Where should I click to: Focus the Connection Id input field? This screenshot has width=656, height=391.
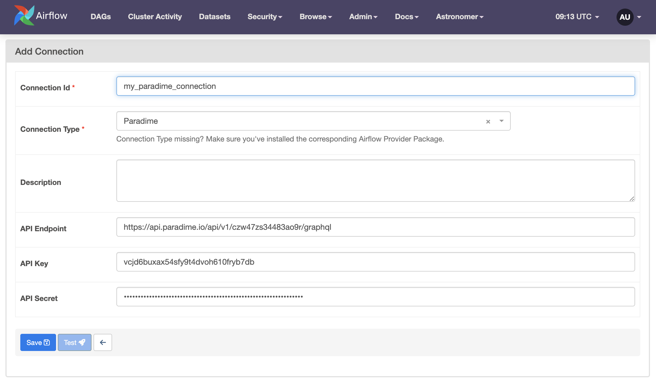pos(375,86)
